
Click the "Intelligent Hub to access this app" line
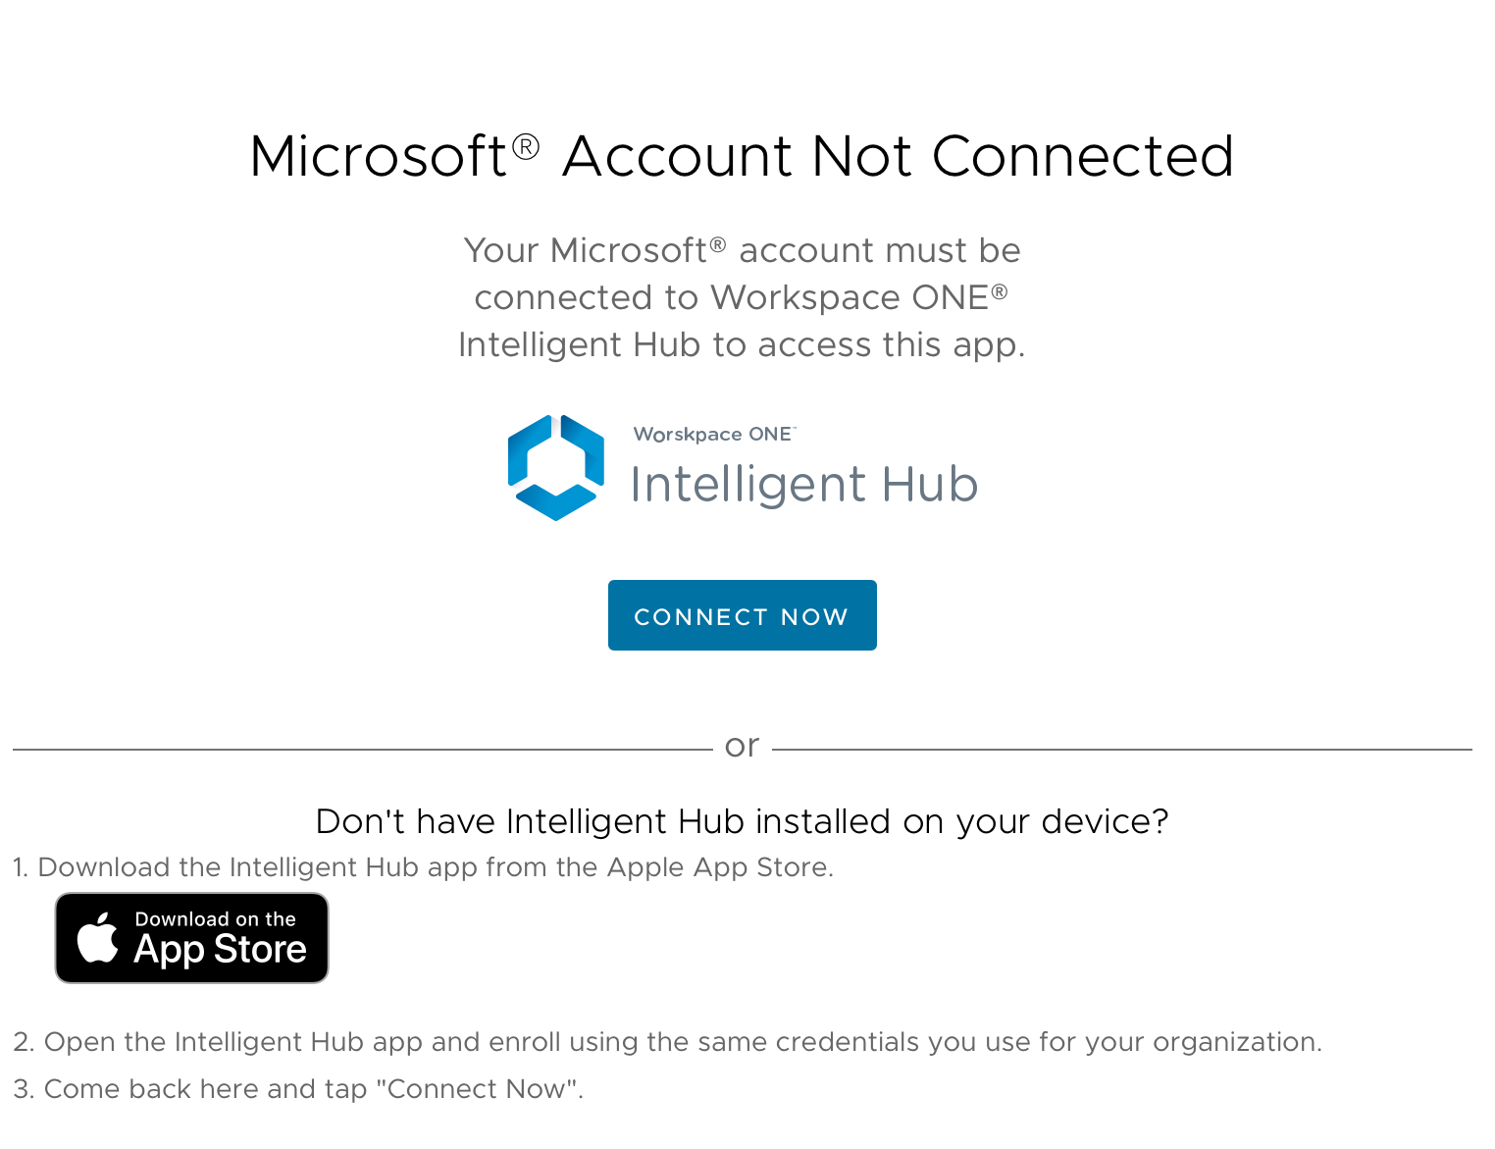742,345
